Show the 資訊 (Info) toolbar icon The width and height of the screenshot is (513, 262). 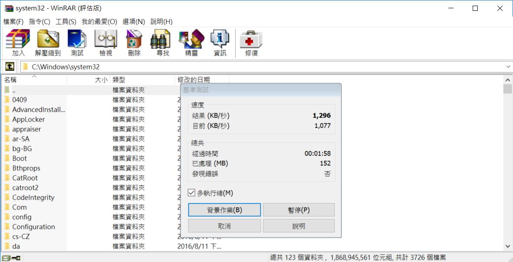(x=220, y=39)
